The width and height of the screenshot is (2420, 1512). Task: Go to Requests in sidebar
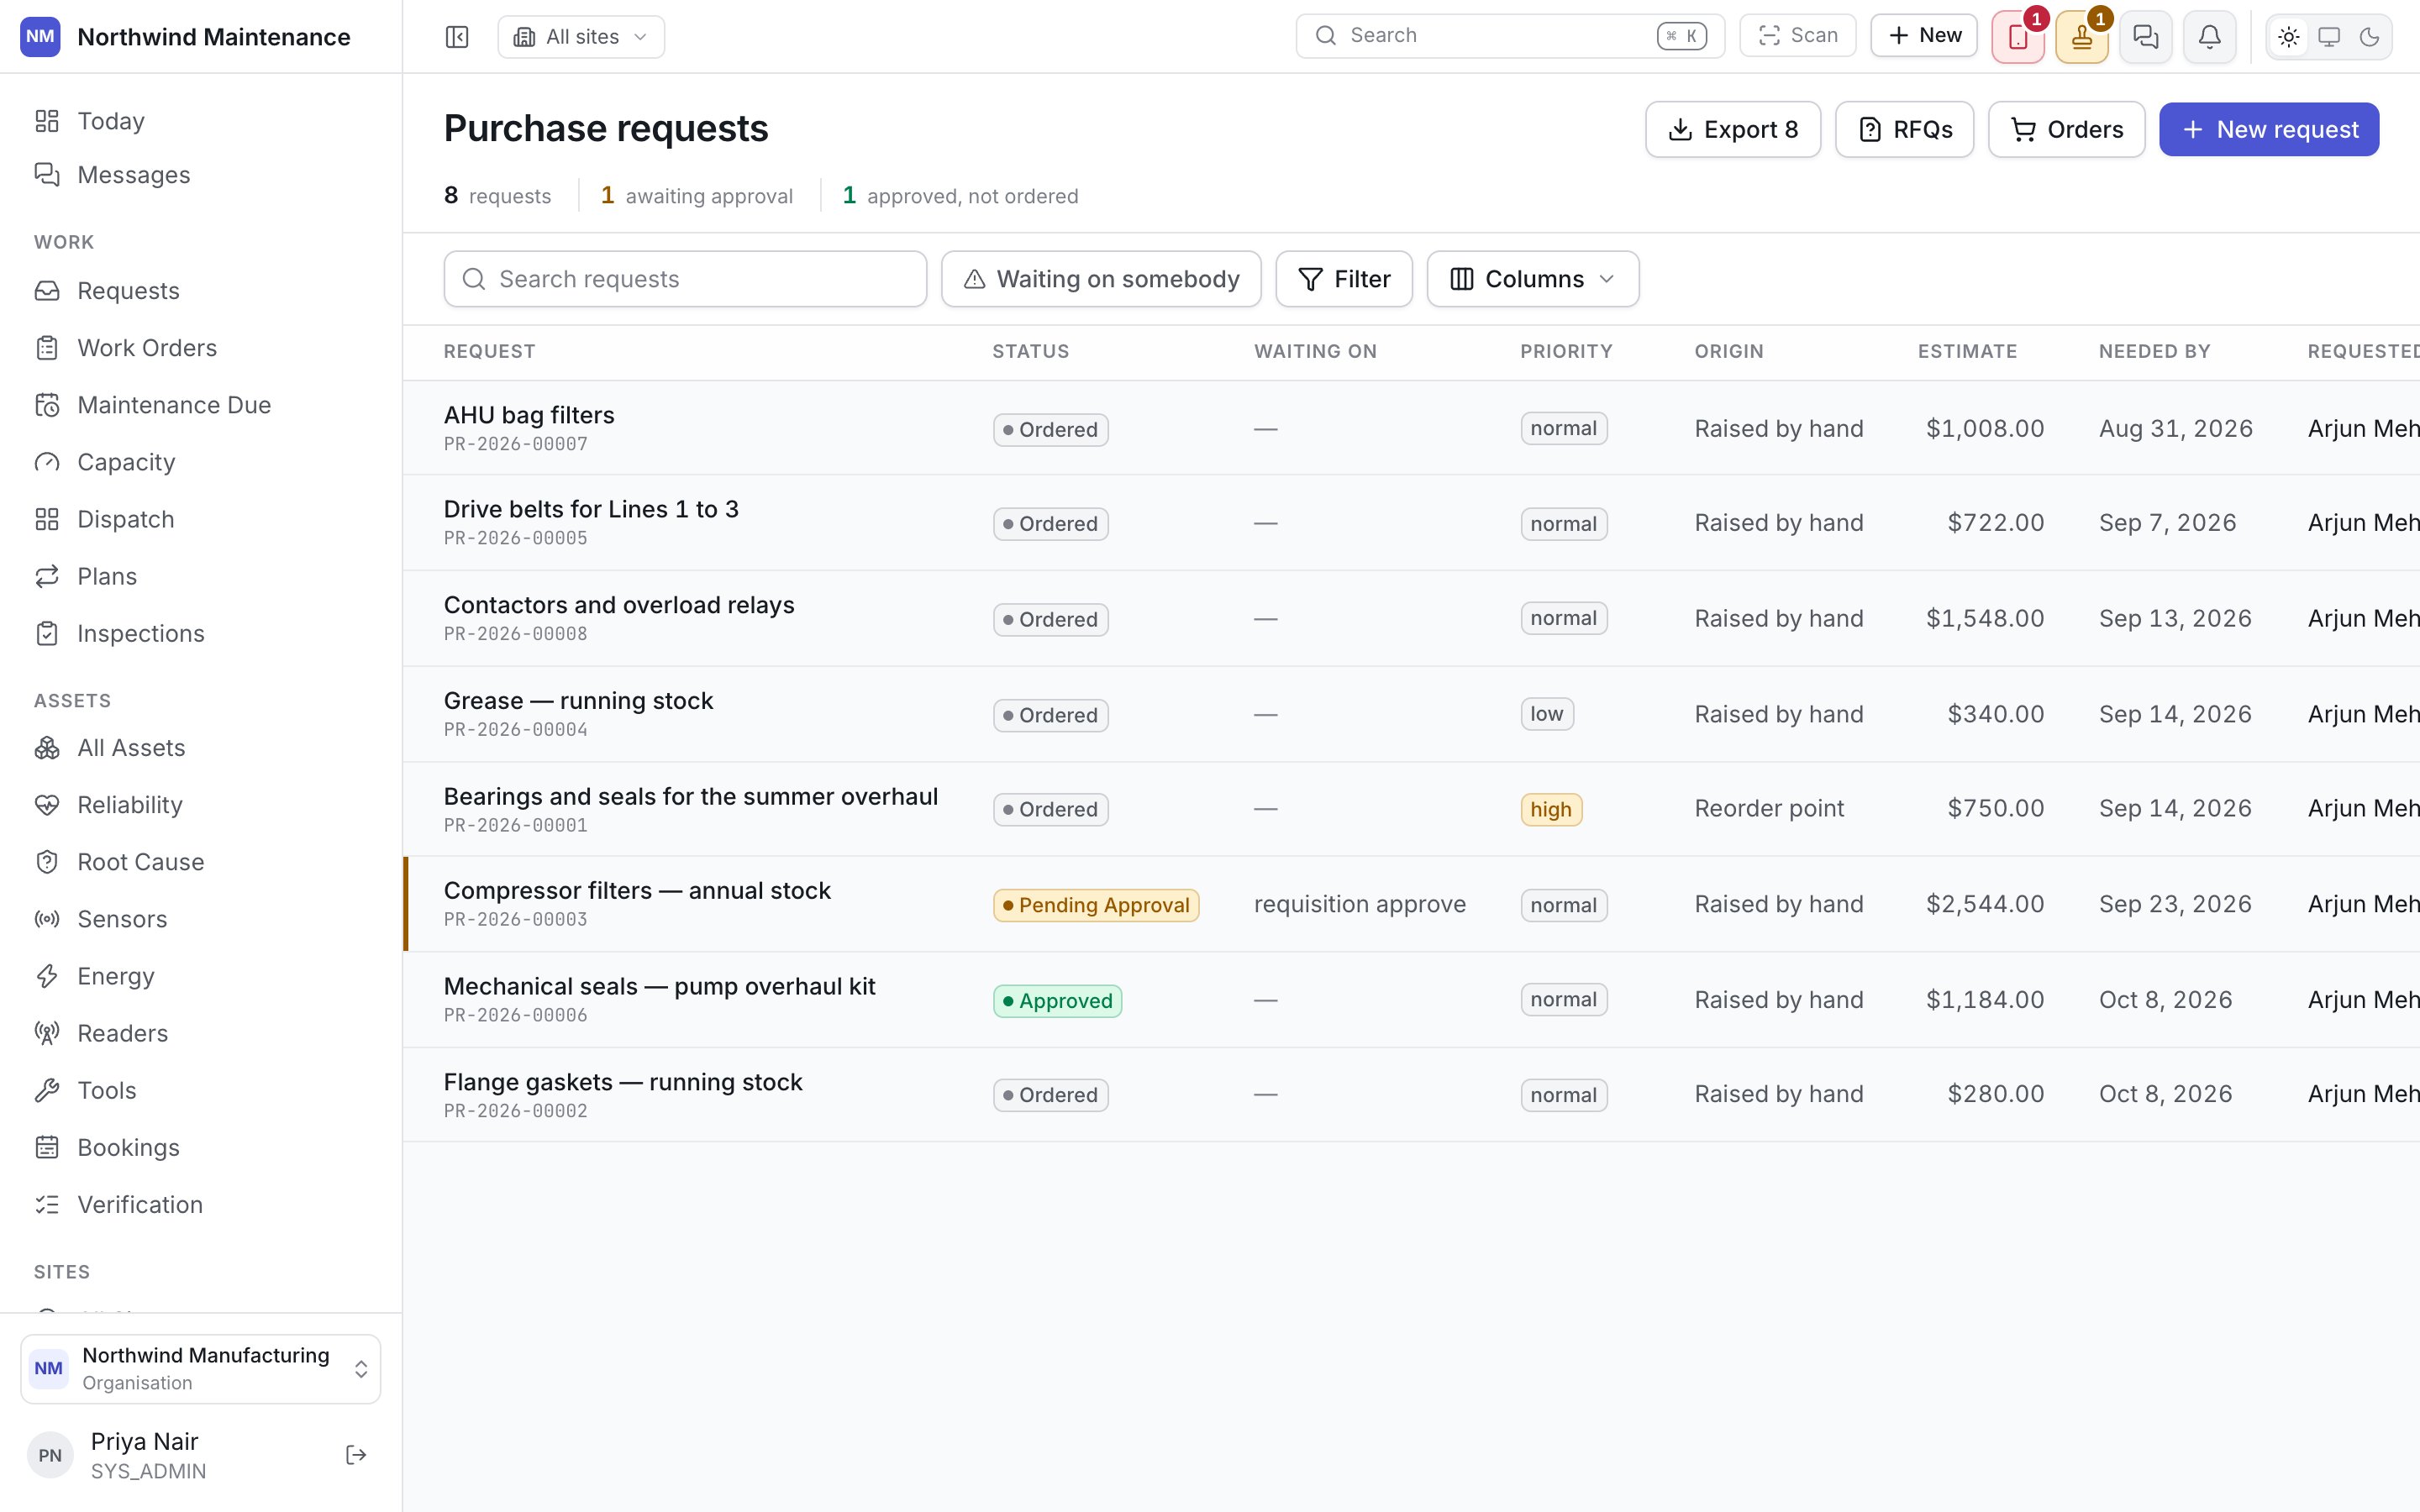pyautogui.click(x=200, y=291)
